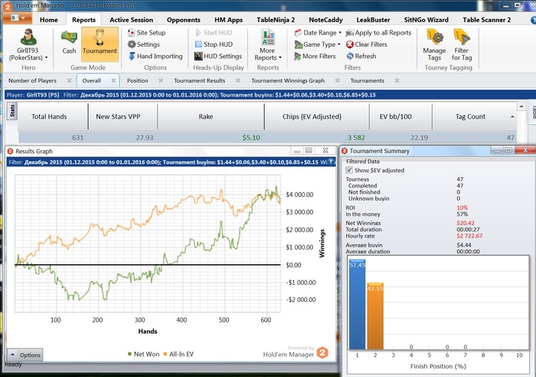Sort by New Stars VPP column
This screenshot has width=536, height=377.
[118, 116]
